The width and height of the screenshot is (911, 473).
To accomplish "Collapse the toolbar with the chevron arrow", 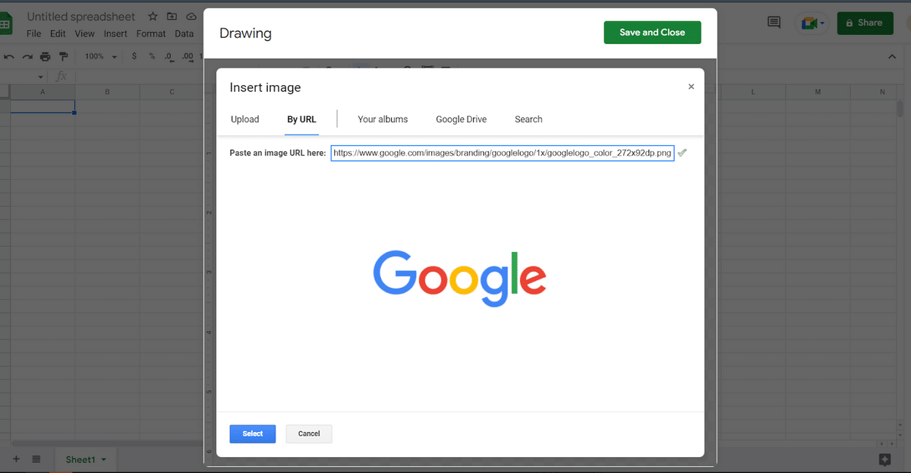I will [x=892, y=57].
